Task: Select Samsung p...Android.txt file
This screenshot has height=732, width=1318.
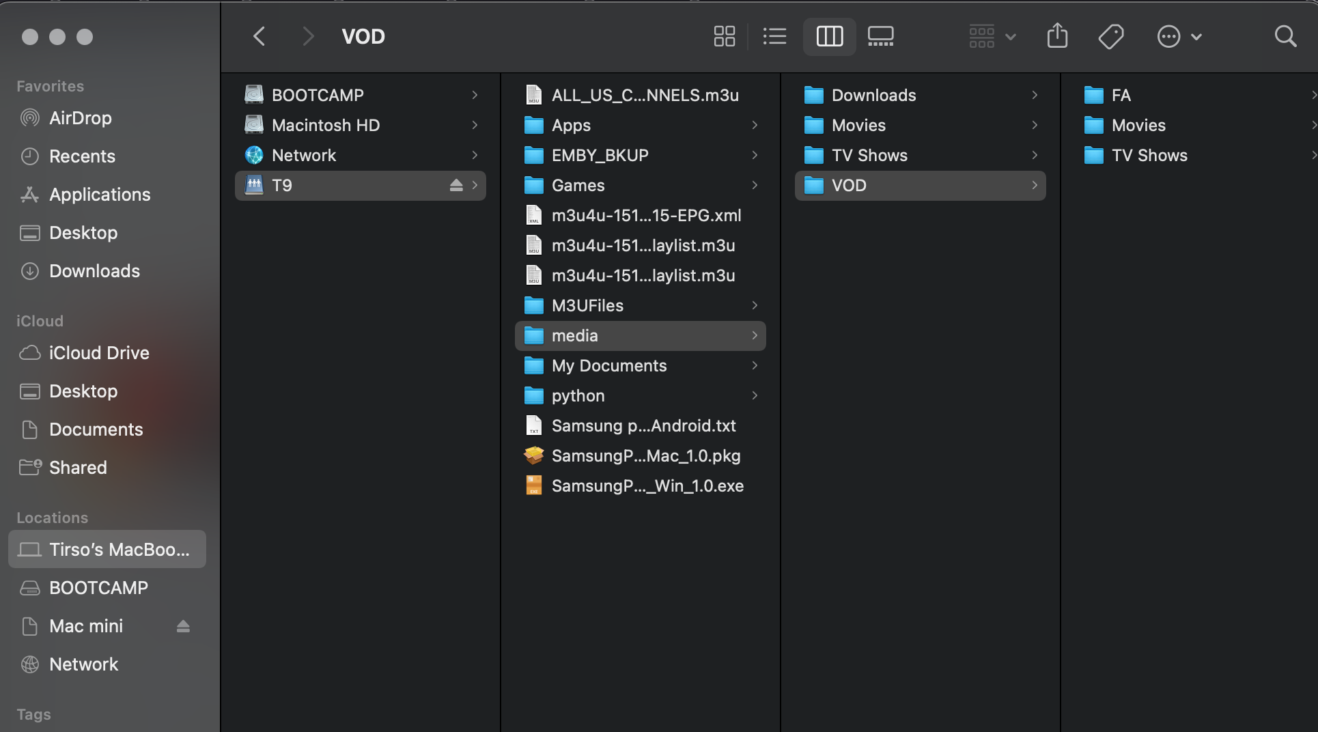Action: point(641,425)
